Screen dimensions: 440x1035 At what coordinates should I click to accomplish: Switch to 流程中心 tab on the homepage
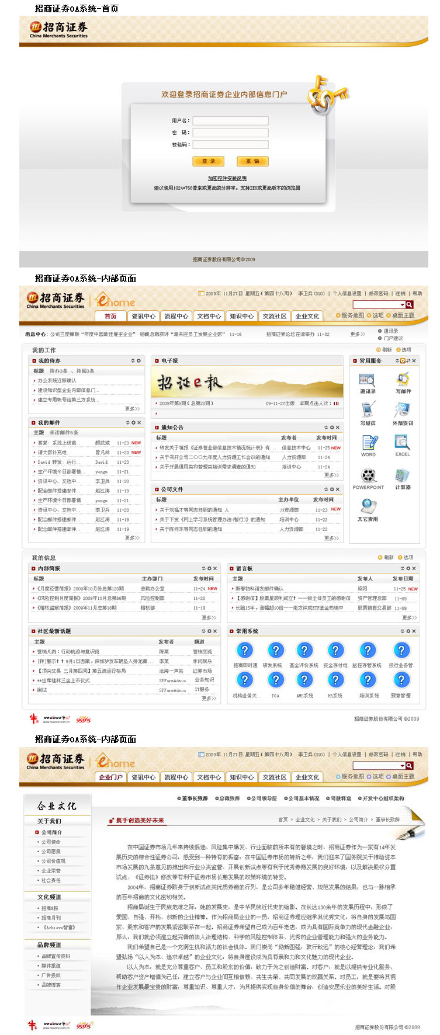(x=176, y=316)
